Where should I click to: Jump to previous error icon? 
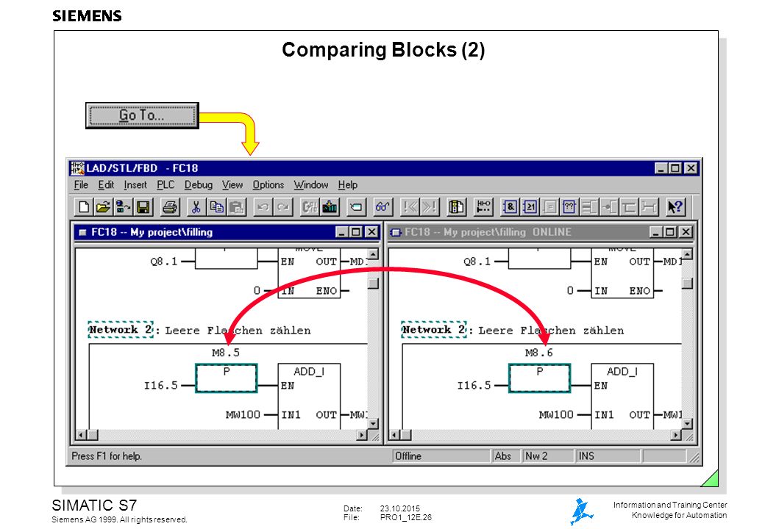click(x=410, y=207)
